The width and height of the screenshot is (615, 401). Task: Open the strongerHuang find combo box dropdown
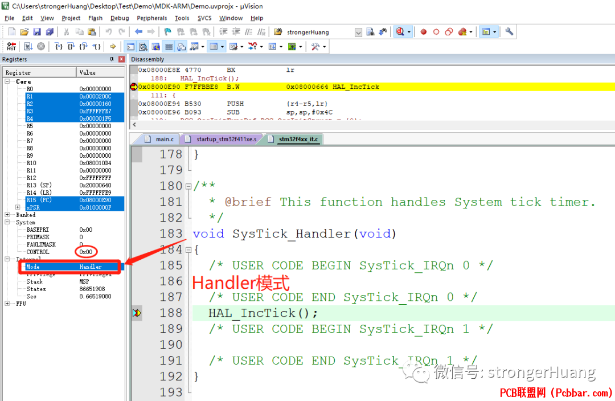[358, 32]
